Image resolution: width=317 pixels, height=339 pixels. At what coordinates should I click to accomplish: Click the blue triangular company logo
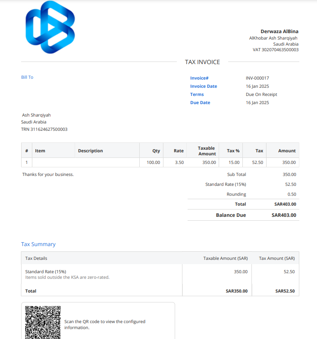coord(50,27)
